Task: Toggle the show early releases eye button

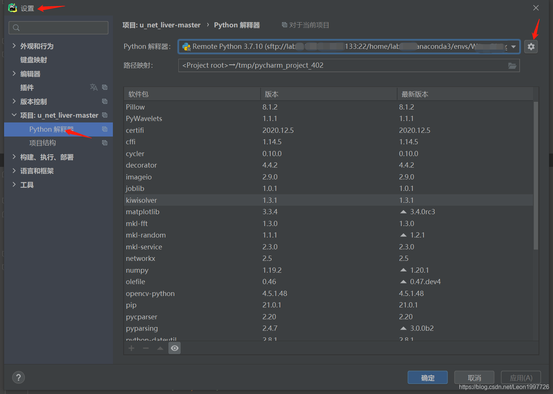Action: click(174, 348)
